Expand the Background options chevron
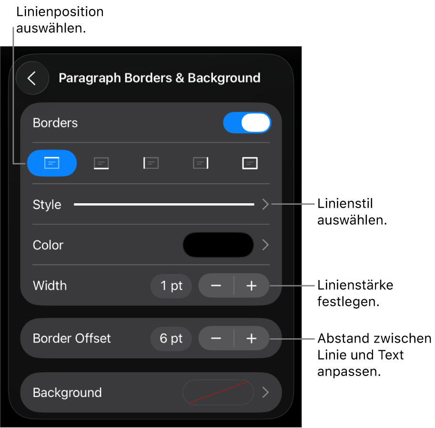The height and width of the screenshot is (428, 435). 265,392
